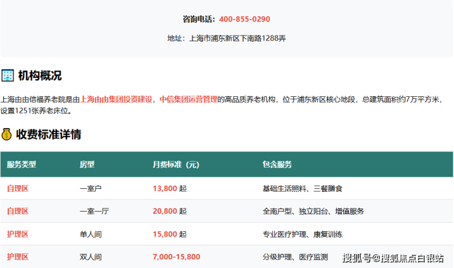Viewport: 454px width, 268px height.
Task: Click the 月费标准（元） column header
Action: pos(176,165)
